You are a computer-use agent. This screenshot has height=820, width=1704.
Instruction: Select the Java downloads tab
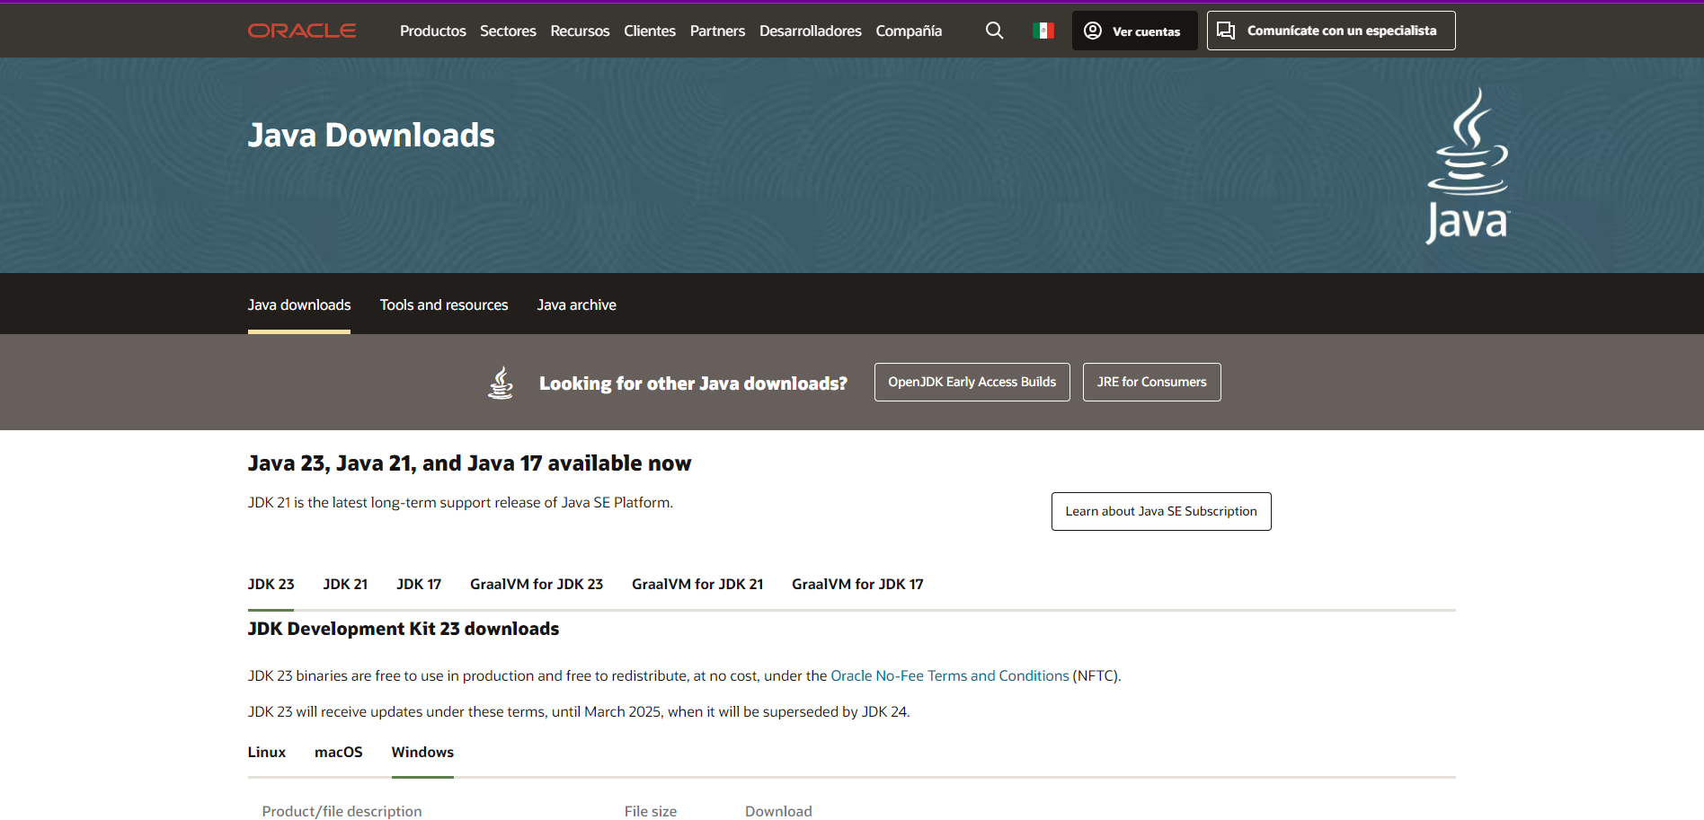[x=299, y=305]
